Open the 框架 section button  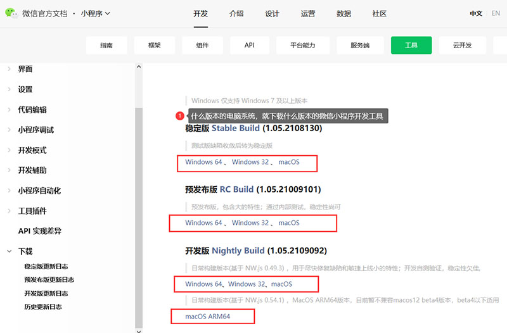click(154, 45)
